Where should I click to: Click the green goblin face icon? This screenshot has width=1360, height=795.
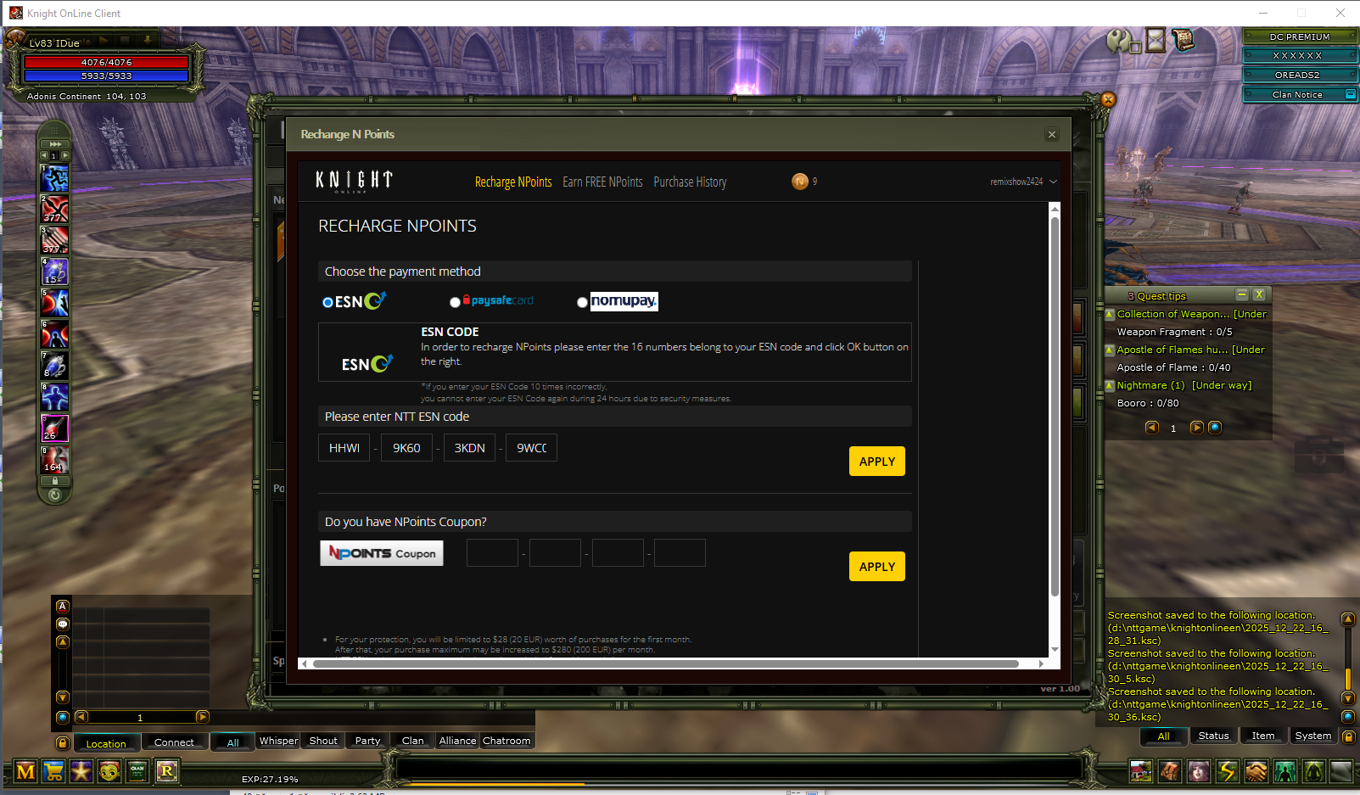[109, 771]
